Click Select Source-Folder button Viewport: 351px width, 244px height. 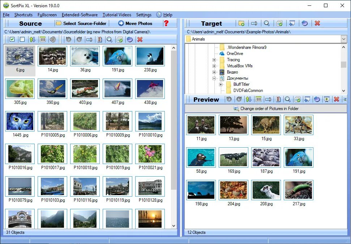click(x=81, y=23)
